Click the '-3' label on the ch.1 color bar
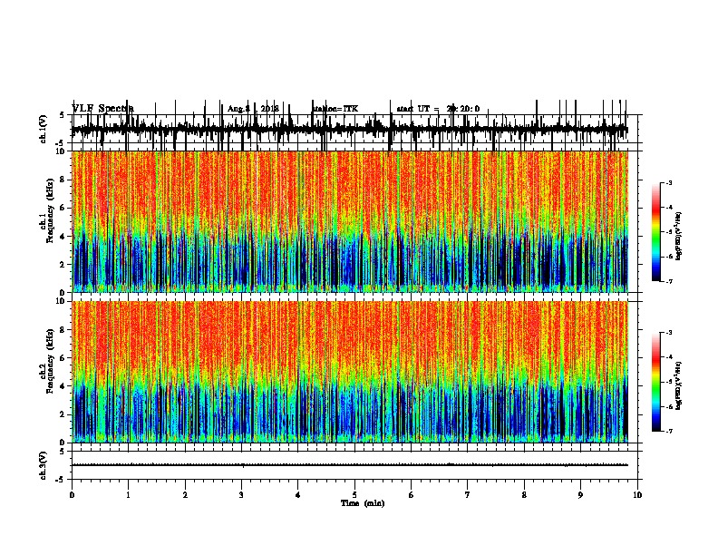The width and height of the screenshot is (718, 555). (668, 183)
